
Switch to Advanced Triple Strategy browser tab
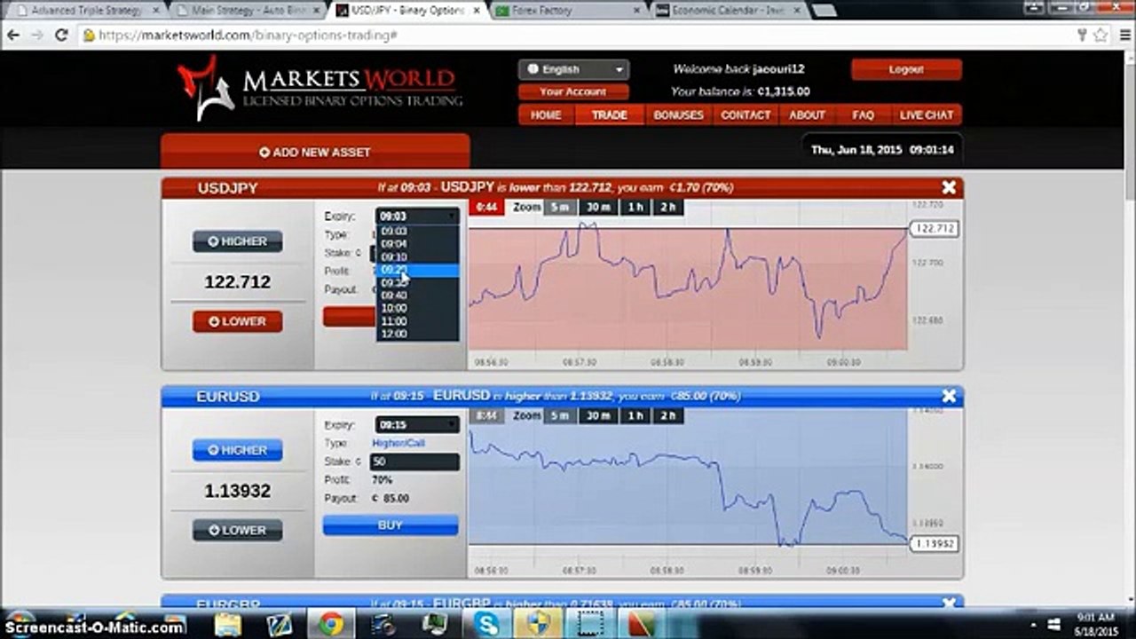(x=86, y=11)
